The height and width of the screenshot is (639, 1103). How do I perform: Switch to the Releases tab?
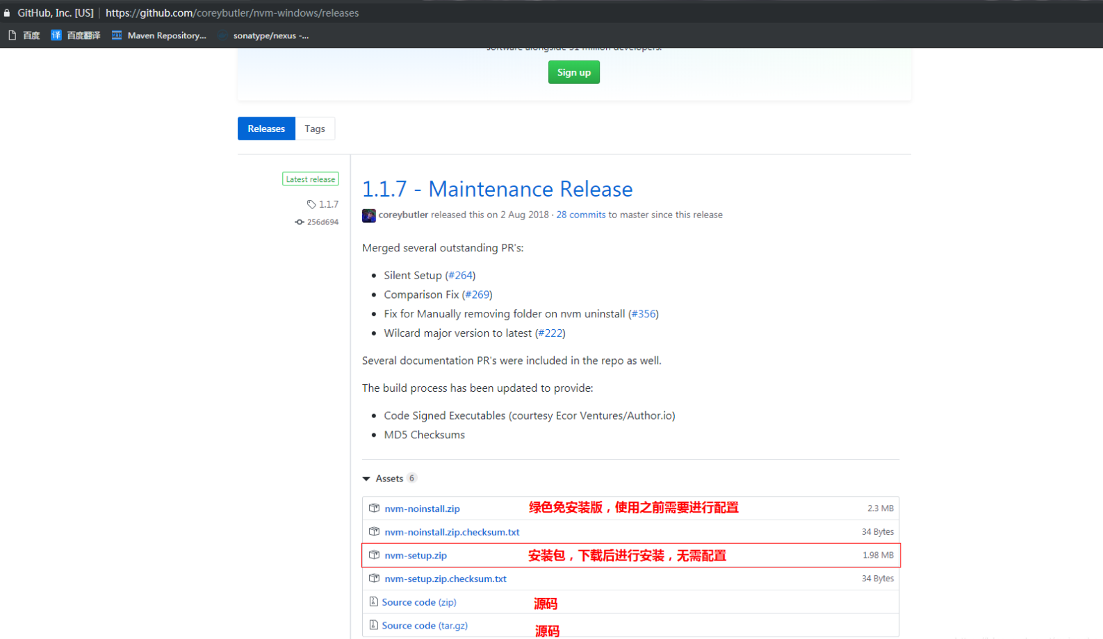coord(266,128)
